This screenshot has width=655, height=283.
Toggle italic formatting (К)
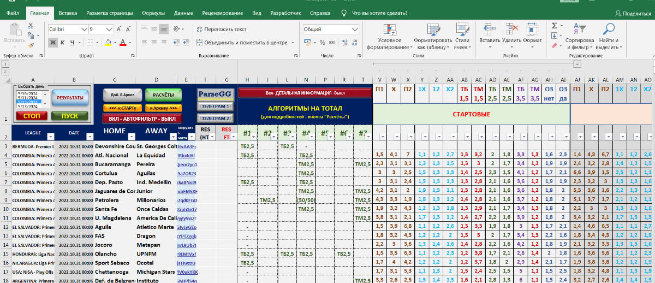coord(64,43)
